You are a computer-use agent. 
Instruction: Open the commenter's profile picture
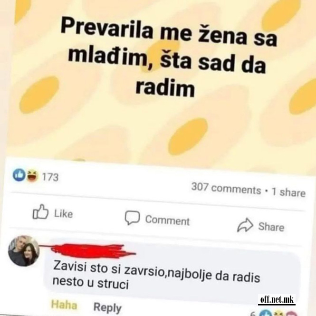[x=24, y=251]
